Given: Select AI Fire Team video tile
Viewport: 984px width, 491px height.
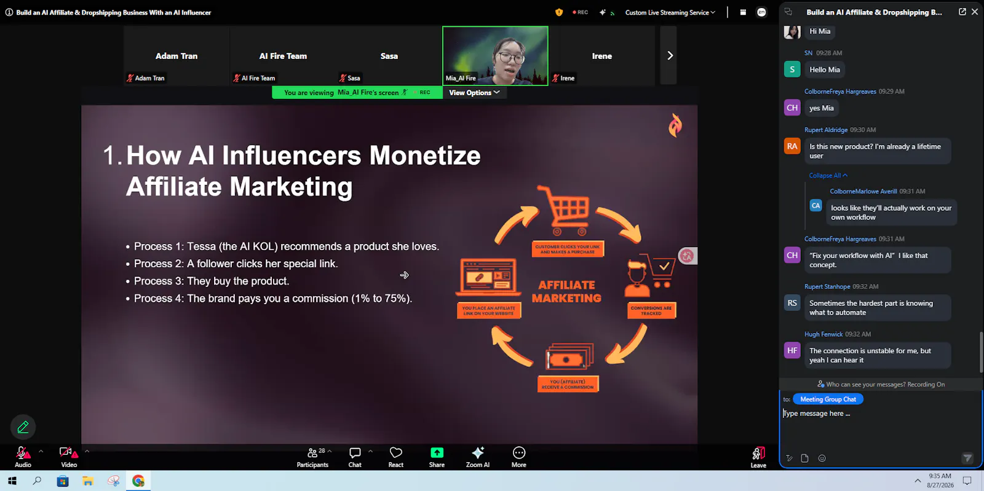Looking at the screenshot, I should coord(283,55).
